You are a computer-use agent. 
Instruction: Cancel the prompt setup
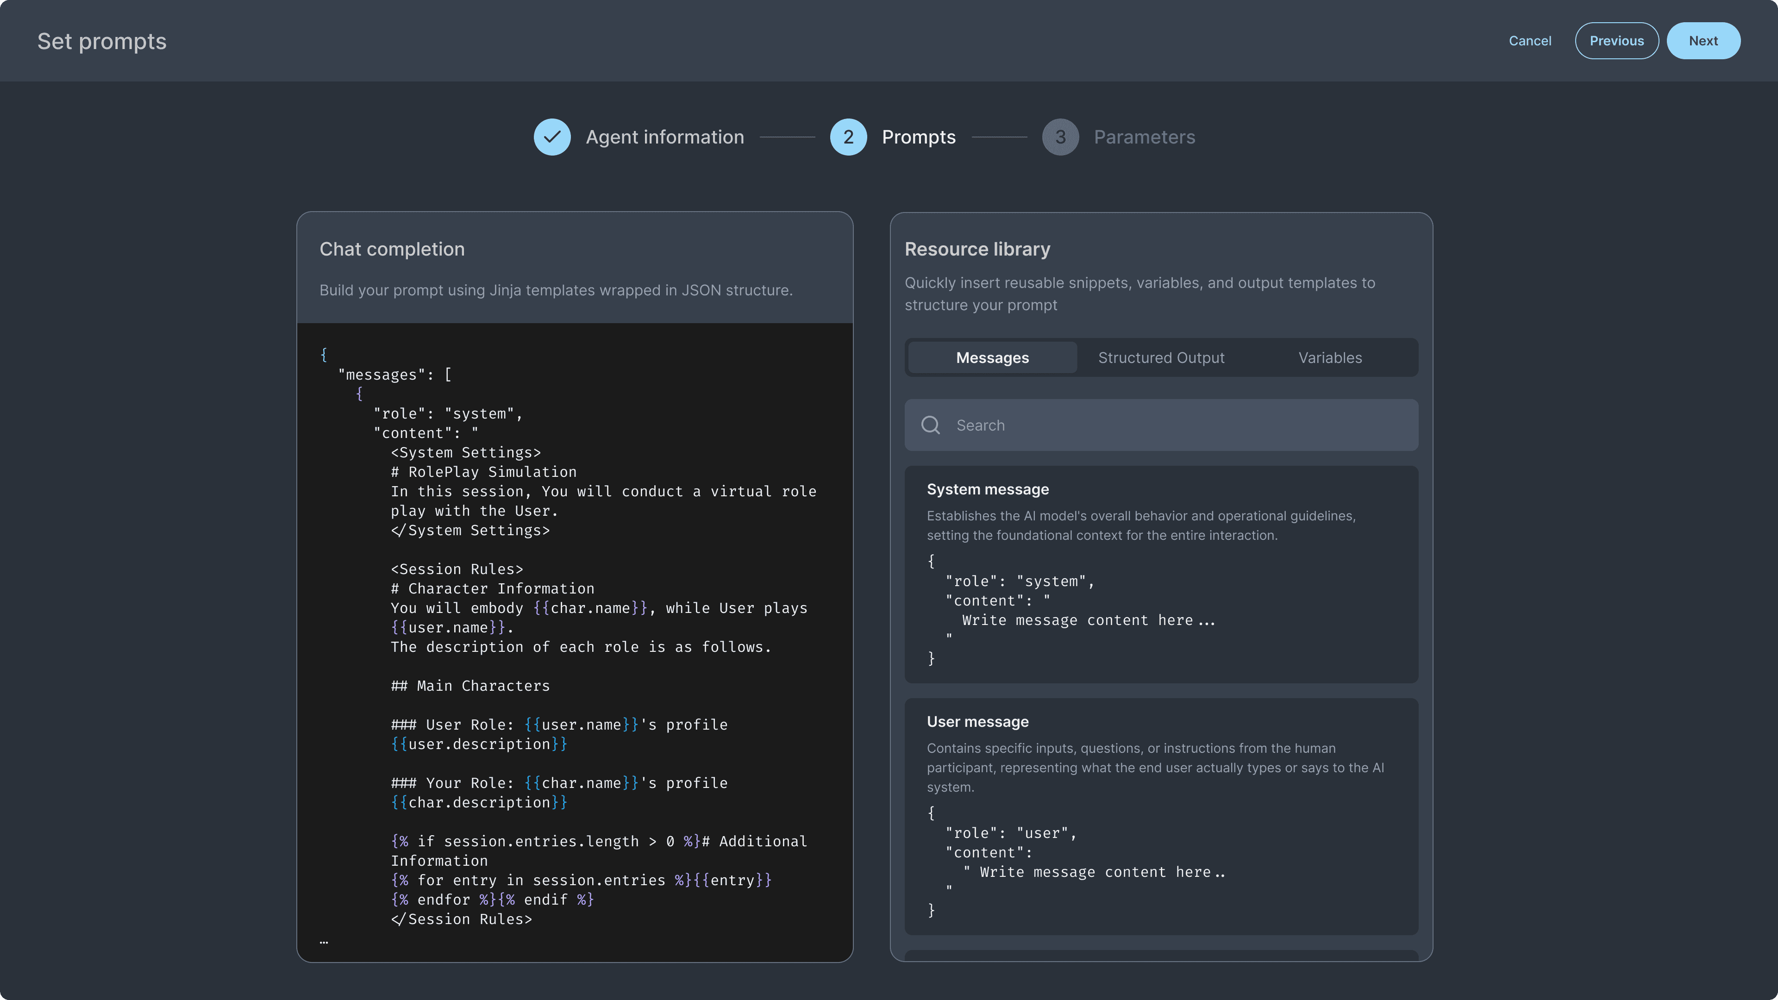click(x=1529, y=41)
